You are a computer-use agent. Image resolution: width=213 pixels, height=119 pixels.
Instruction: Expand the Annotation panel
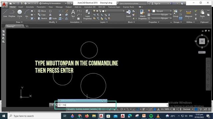coord(76,22)
